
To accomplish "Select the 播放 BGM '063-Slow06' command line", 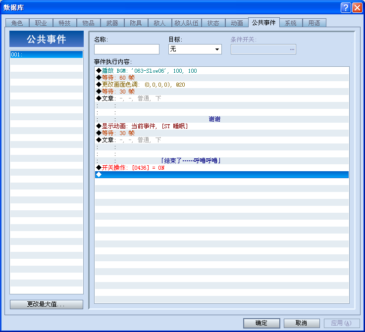I will pyautogui.click(x=222, y=71).
